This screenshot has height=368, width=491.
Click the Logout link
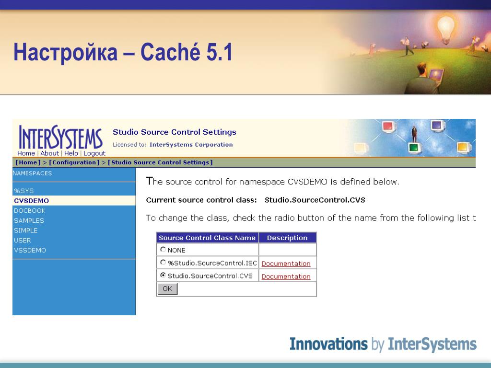(94, 153)
